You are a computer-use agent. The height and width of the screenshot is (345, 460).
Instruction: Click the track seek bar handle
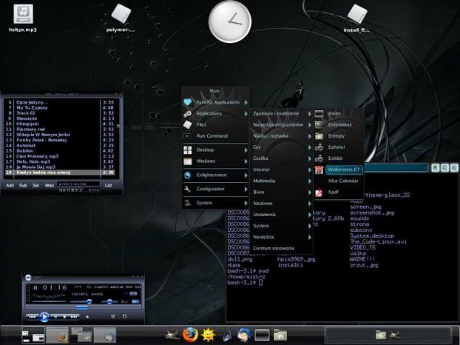click(82, 307)
